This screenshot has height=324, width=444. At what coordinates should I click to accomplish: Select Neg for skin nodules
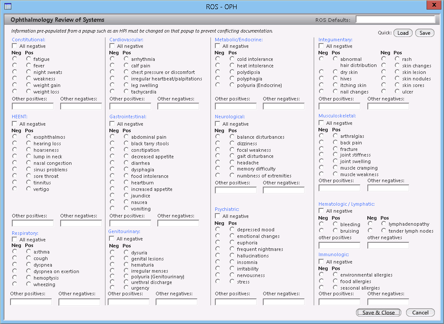click(x=383, y=78)
